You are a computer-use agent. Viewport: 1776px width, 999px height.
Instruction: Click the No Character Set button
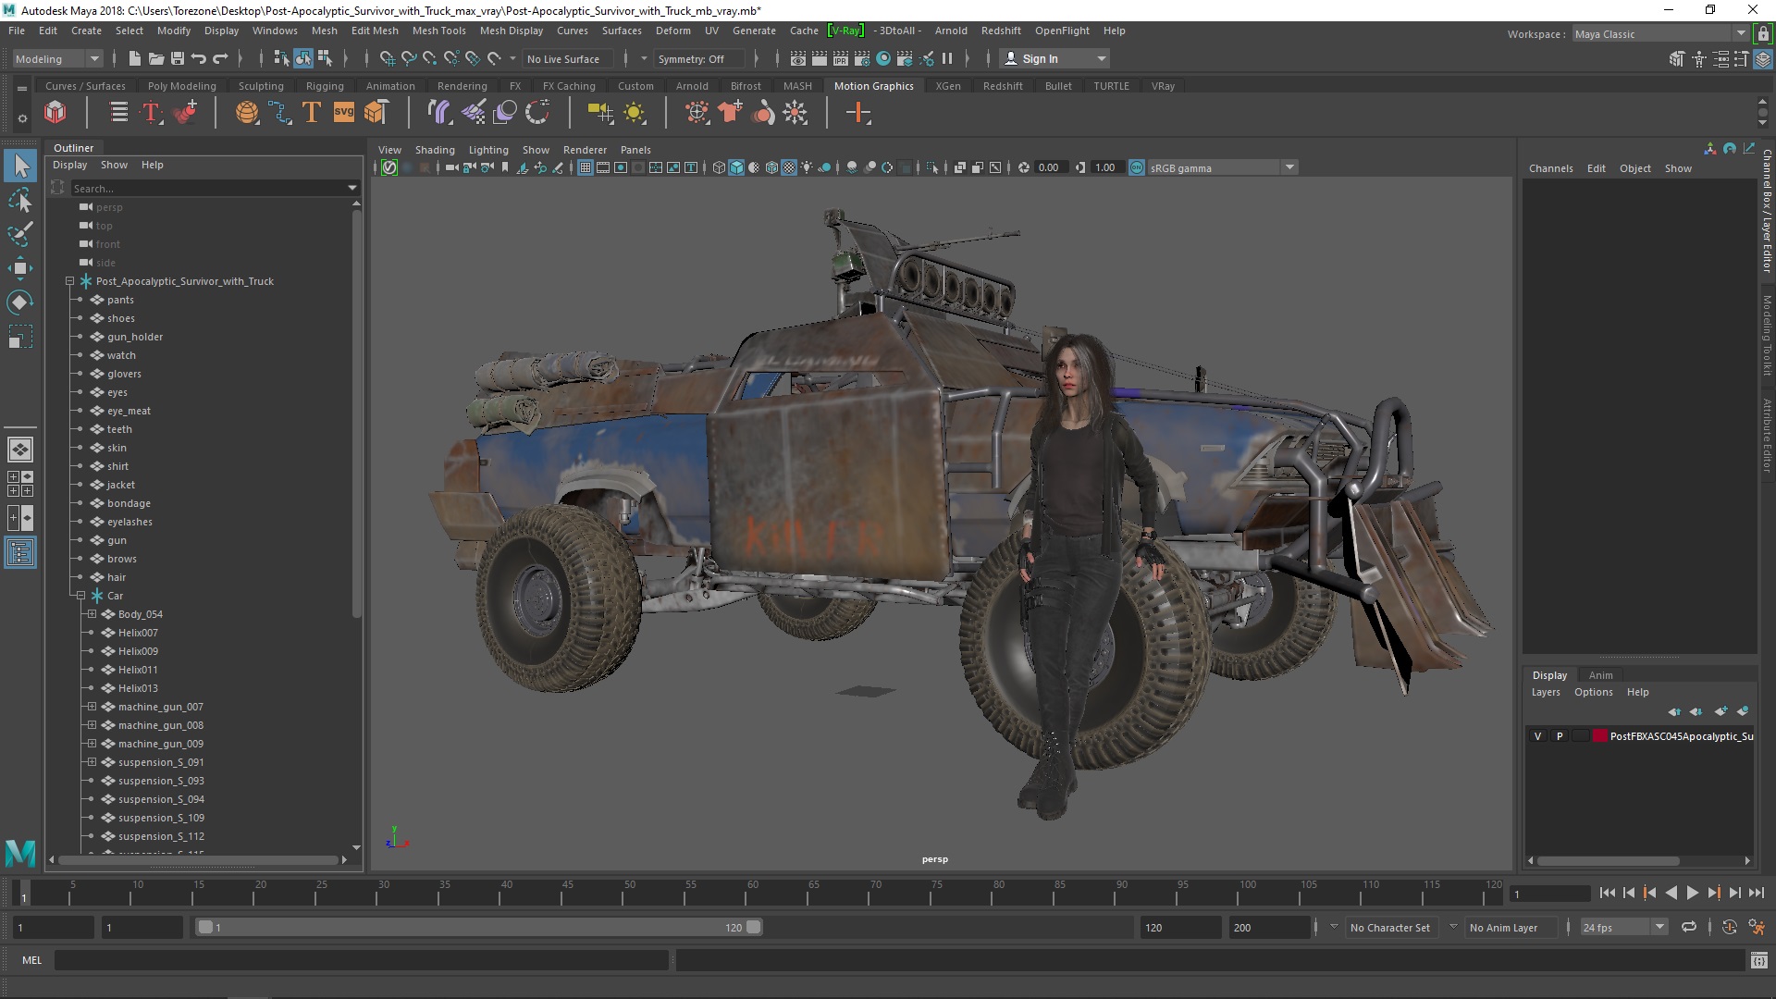point(1389,928)
